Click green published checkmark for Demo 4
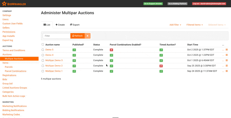The image size is (231, 118). (x=74, y=55)
